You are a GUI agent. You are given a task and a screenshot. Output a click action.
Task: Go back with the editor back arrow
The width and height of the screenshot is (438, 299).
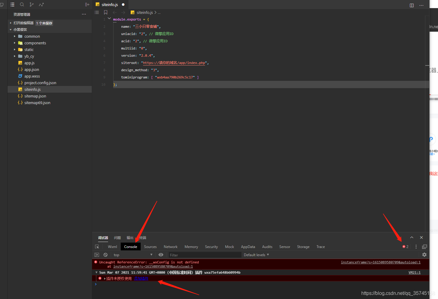coord(115,12)
